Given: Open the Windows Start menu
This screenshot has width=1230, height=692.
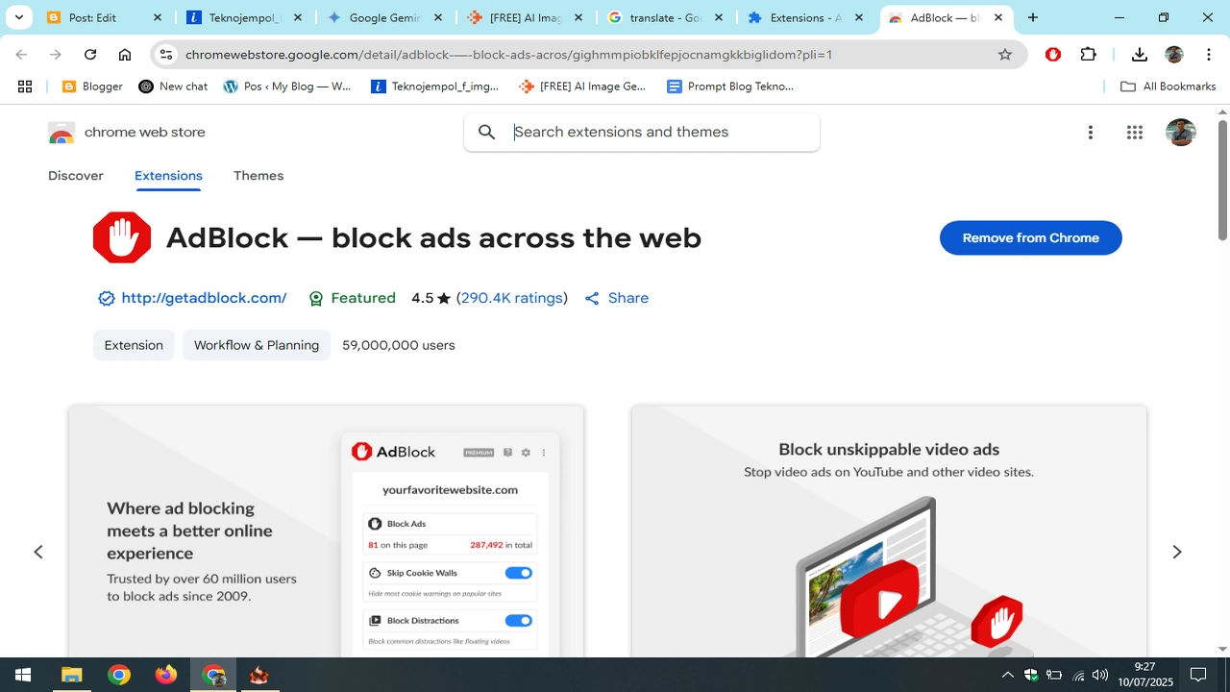Looking at the screenshot, I should click(23, 675).
